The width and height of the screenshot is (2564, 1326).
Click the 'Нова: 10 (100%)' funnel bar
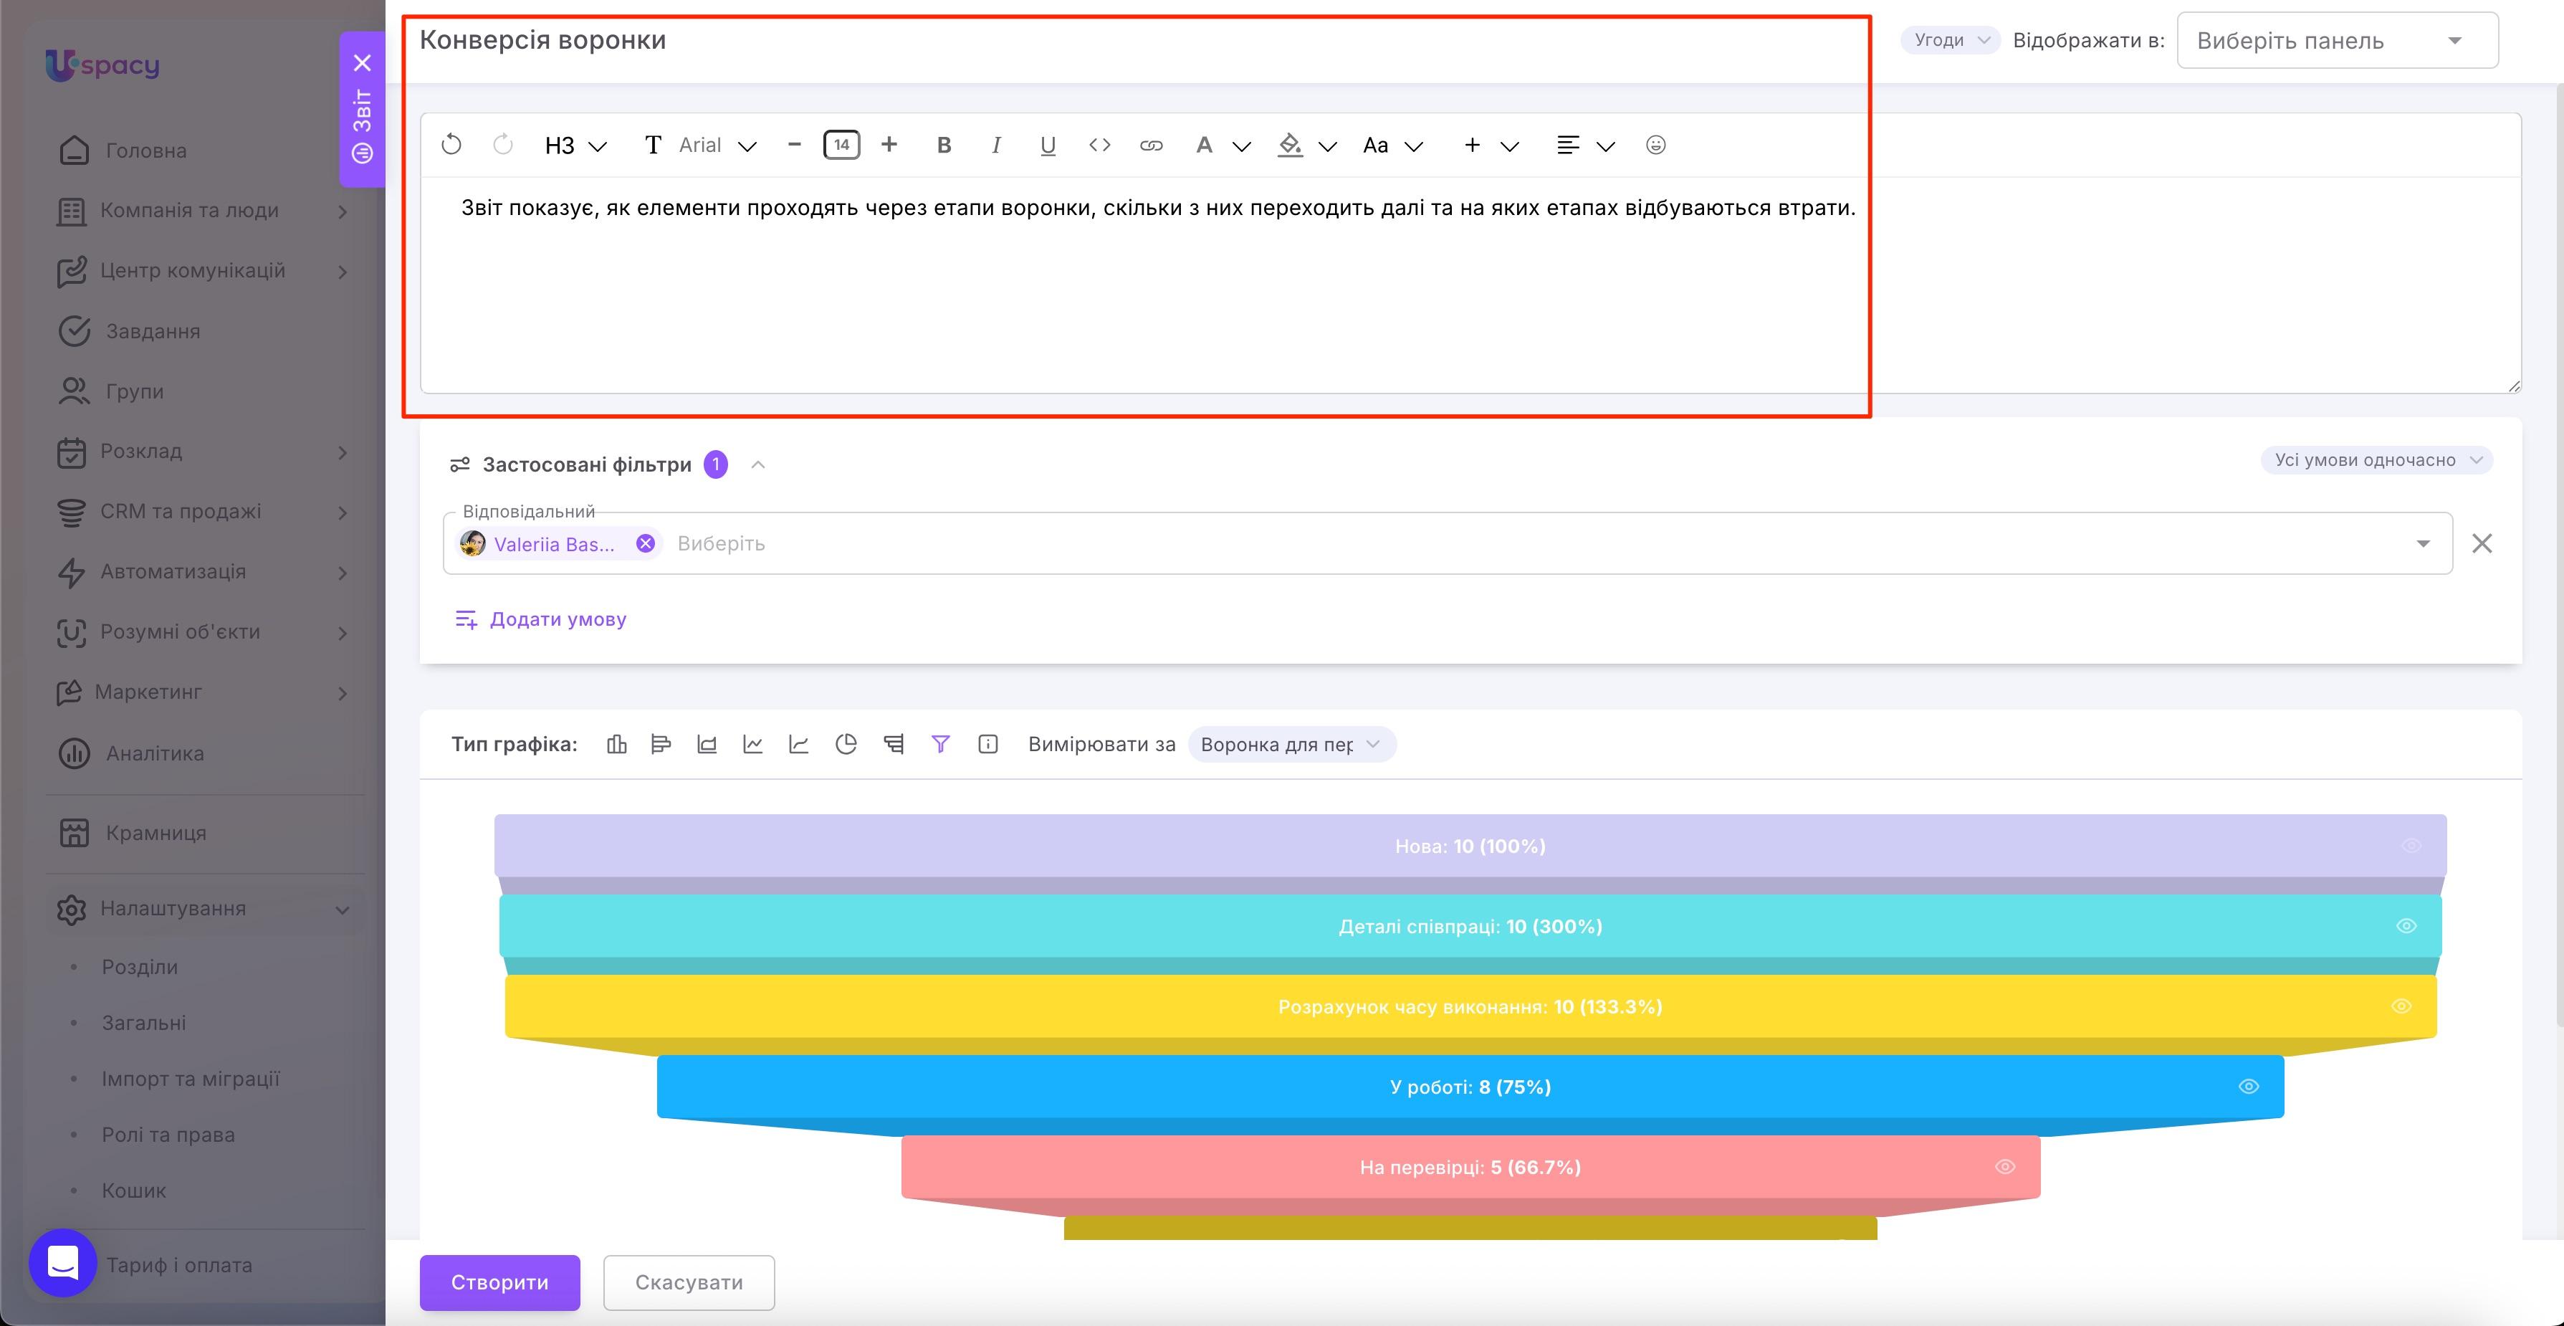(1470, 846)
